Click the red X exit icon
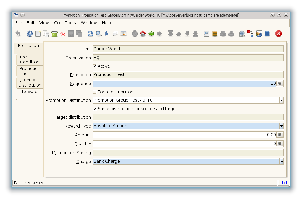The image size is (302, 199). click(x=278, y=34)
